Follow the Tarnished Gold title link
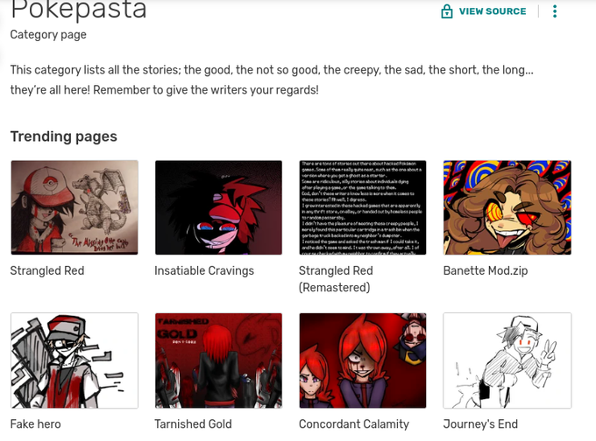The width and height of the screenshot is (596, 441). point(193,423)
